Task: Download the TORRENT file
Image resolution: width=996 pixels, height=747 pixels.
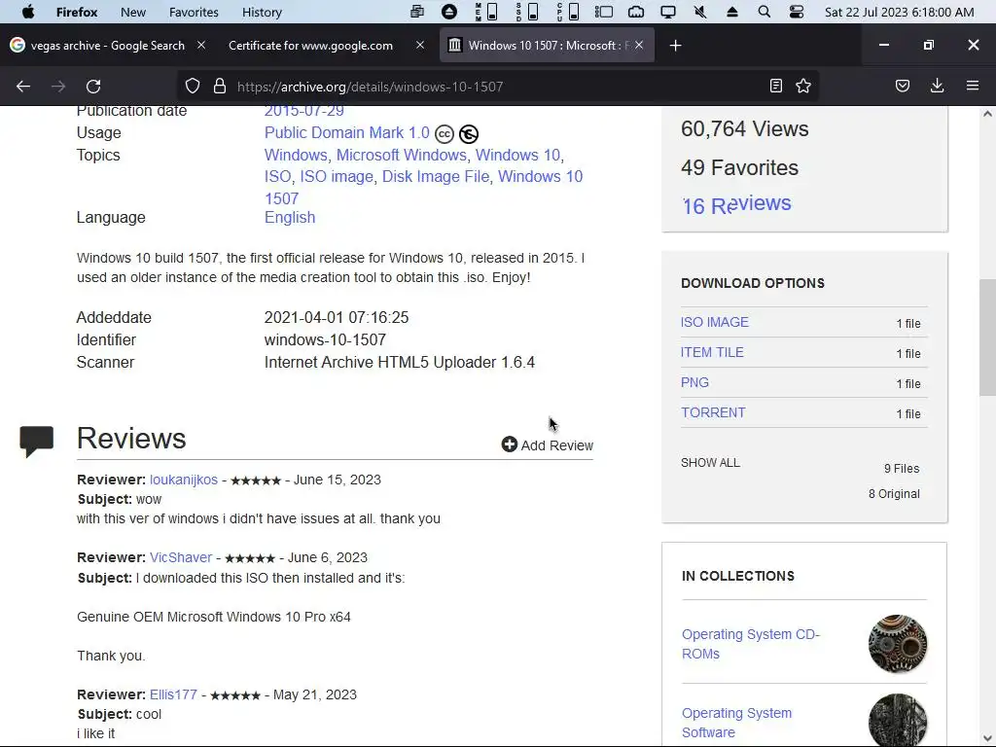Action: coord(713,412)
